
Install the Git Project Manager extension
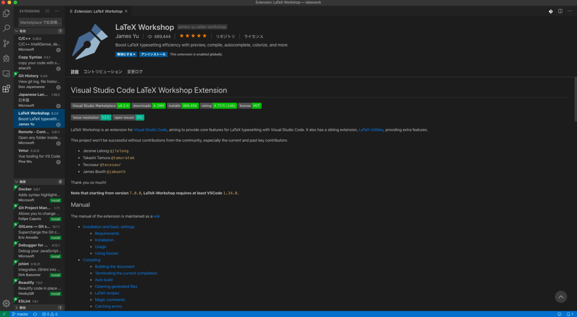(x=56, y=219)
